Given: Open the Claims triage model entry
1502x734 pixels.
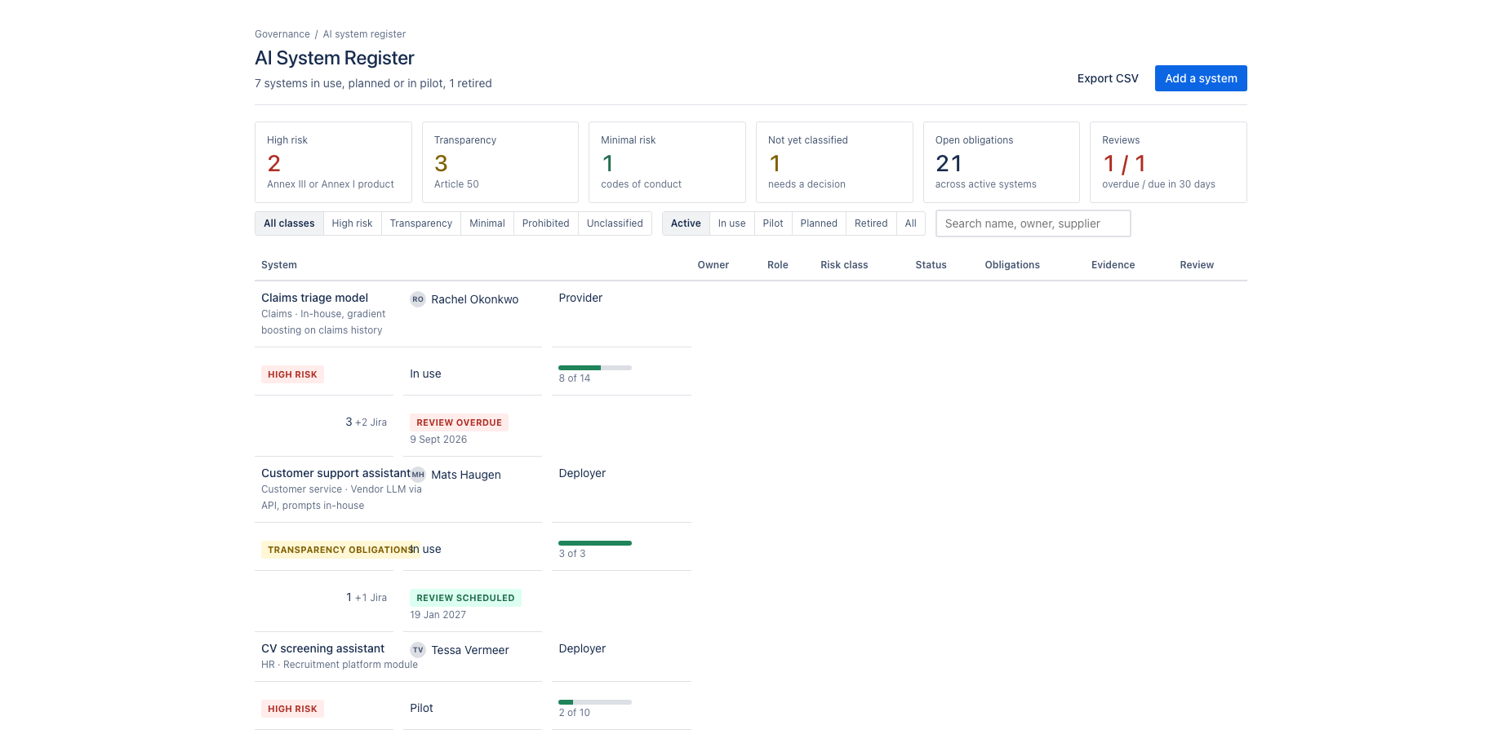Looking at the screenshot, I should (x=314, y=298).
